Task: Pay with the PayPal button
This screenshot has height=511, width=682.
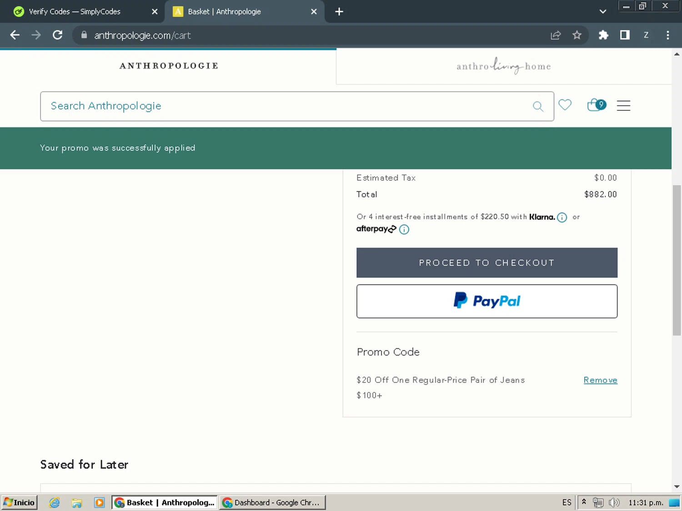Action: [x=487, y=301]
